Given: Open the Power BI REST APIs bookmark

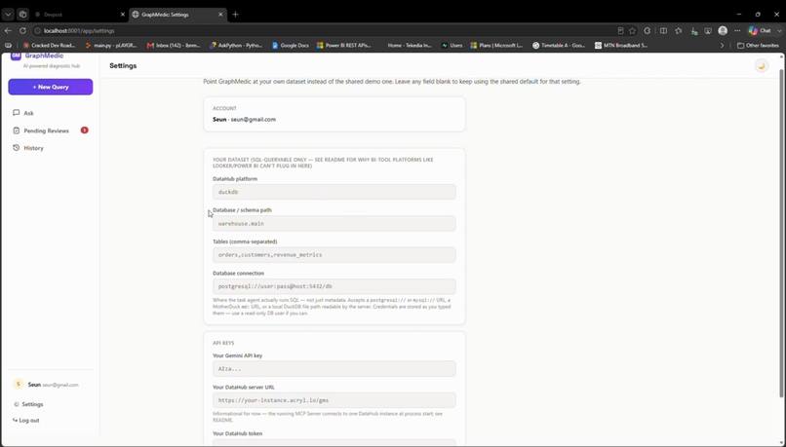Looking at the screenshot, I should pyautogui.click(x=344, y=45).
